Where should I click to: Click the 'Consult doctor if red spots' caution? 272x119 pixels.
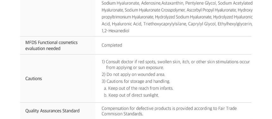(x=176, y=62)
